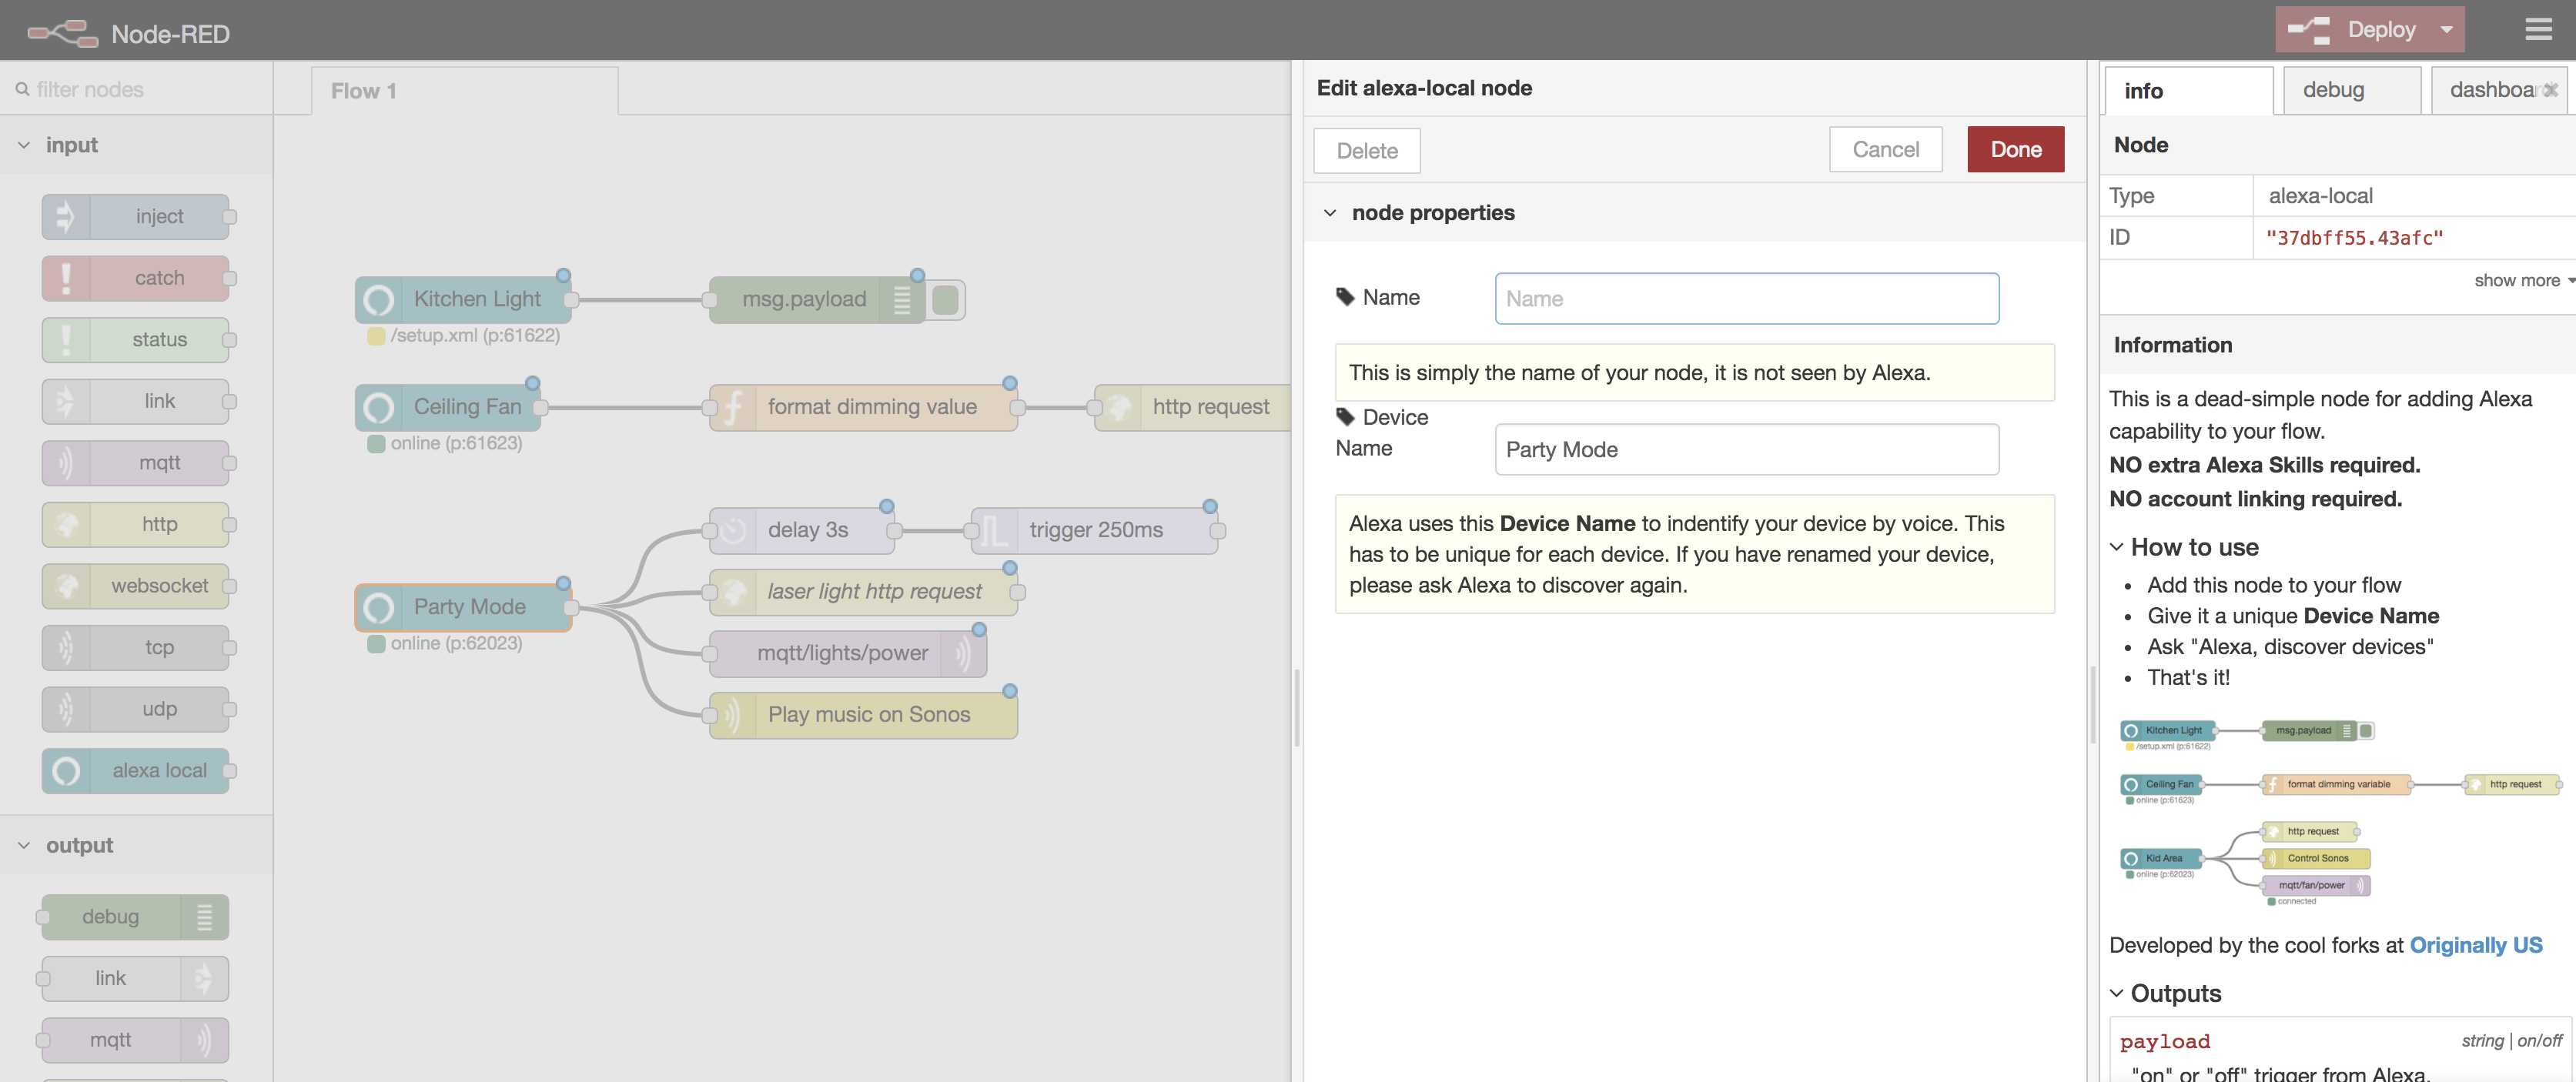The width and height of the screenshot is (2576, 1082).
Task: Click the function icon on format dimming value
Action: pos(733,407)
